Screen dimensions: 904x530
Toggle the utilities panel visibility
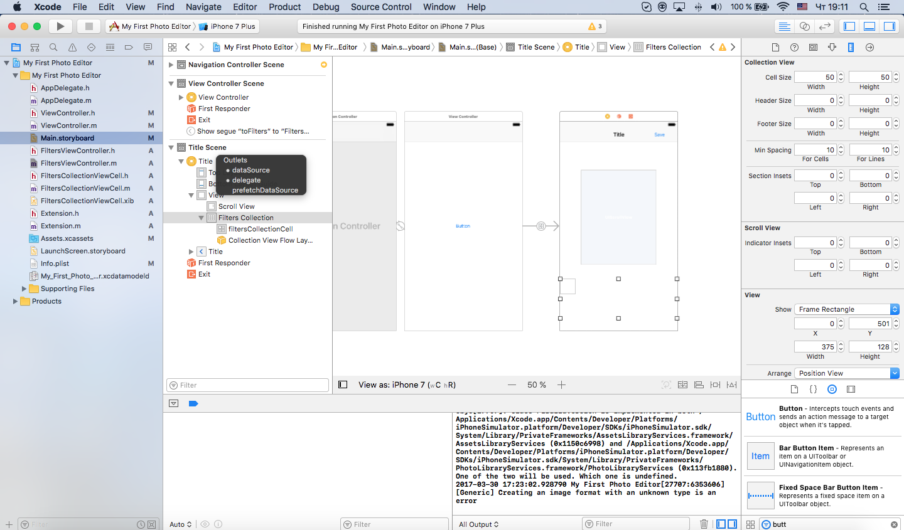click(x=890, y=26)
